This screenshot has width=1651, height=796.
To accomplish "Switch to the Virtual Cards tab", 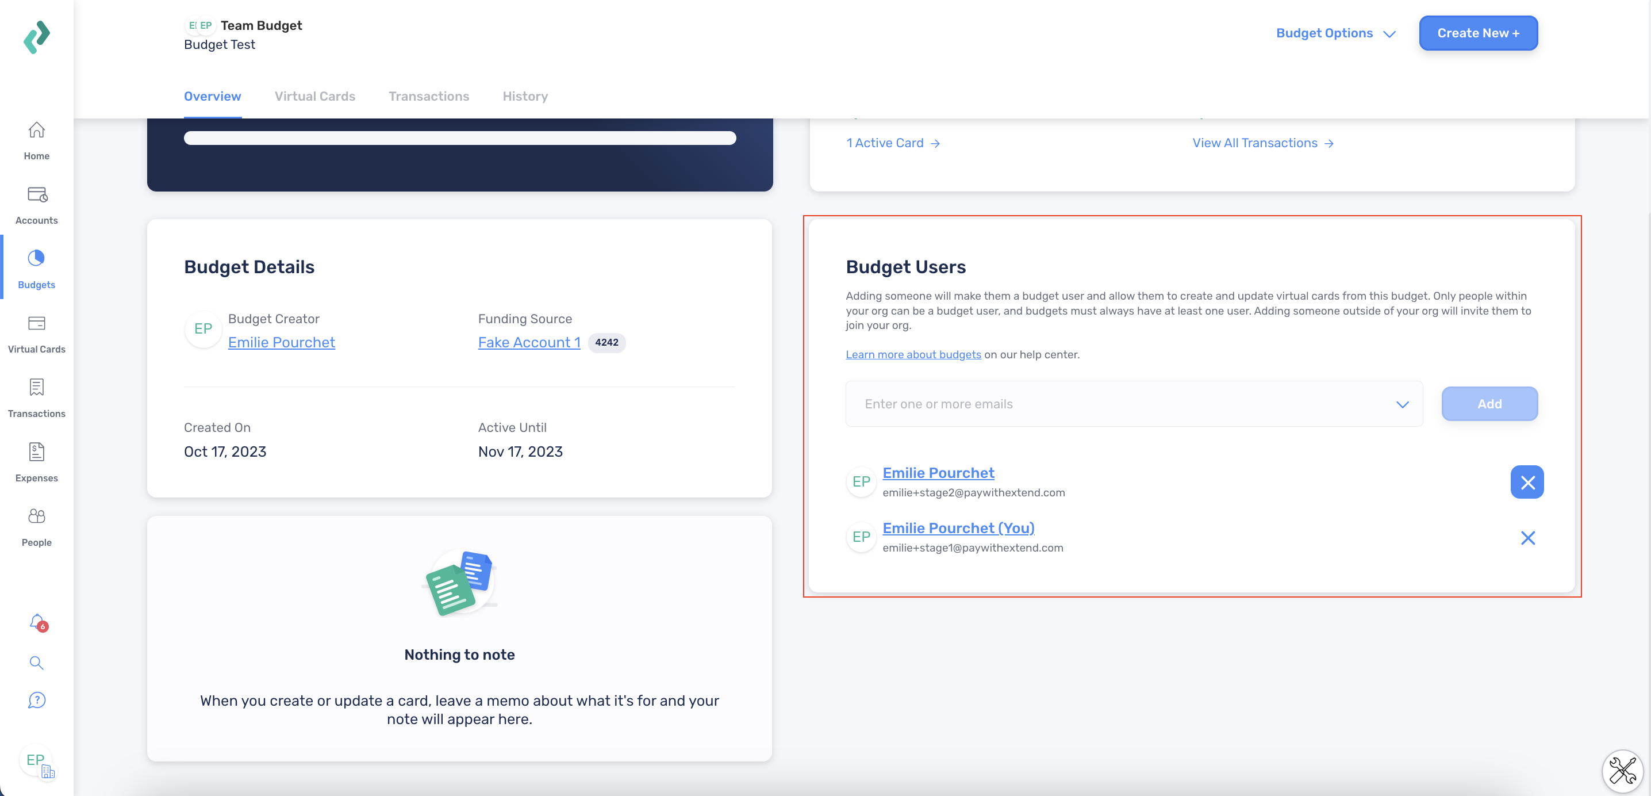I will point(314,96).
